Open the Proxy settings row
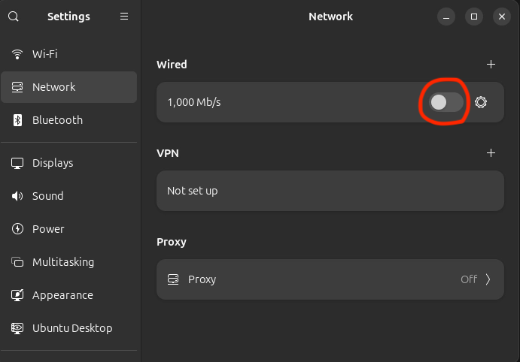 click(x=330, y=279)
